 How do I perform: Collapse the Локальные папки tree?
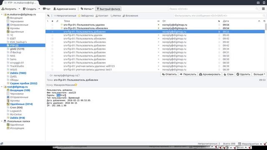point(2,121)
